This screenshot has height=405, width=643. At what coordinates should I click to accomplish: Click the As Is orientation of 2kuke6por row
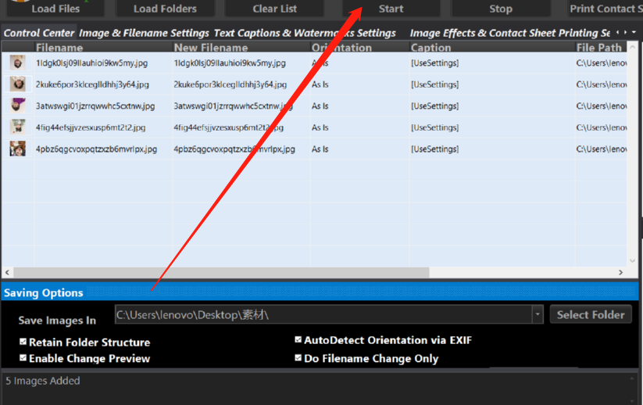320,84
